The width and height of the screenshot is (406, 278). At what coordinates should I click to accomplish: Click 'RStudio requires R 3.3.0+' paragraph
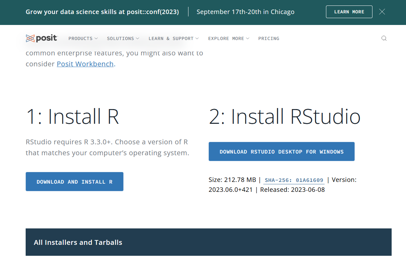(107, 147)
